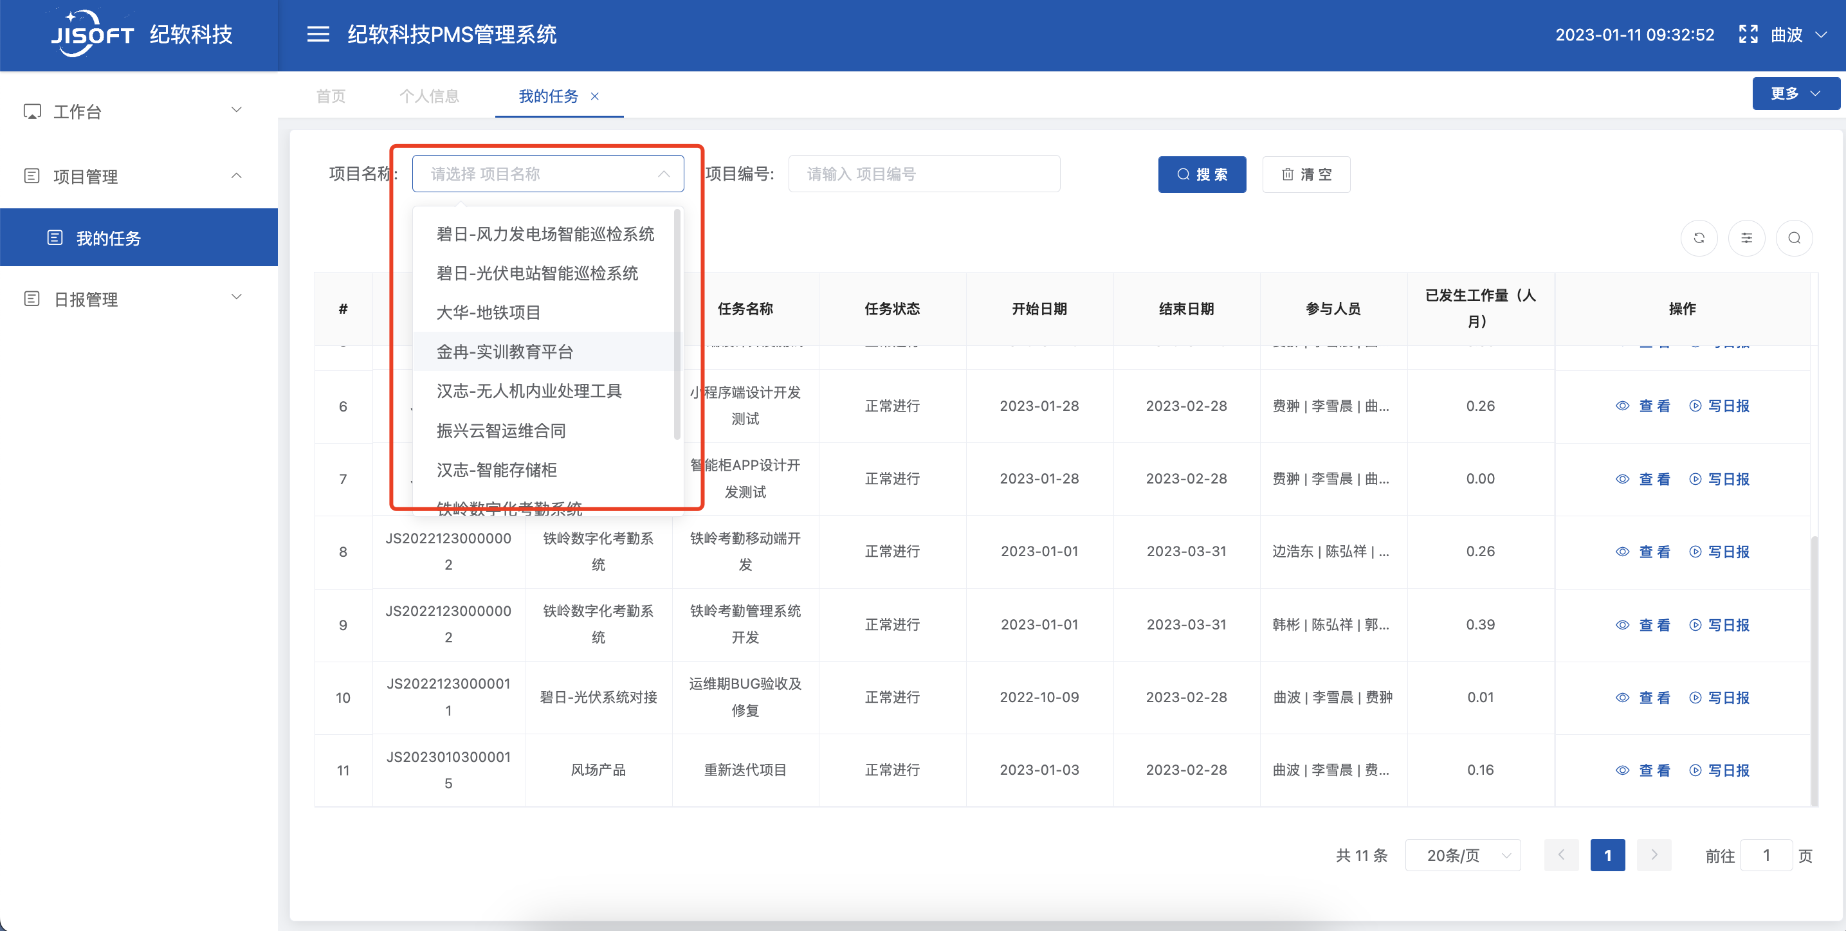Click the fullscreen toggle icon
Image resolution: width=1846 pixels, height=931 pixels.
(1748, 34)
